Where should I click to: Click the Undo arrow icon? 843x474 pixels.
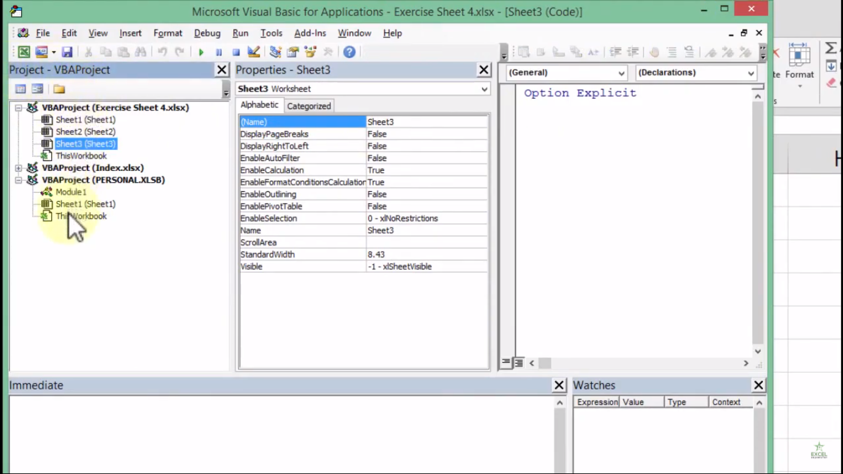click(x=162, y=52)
